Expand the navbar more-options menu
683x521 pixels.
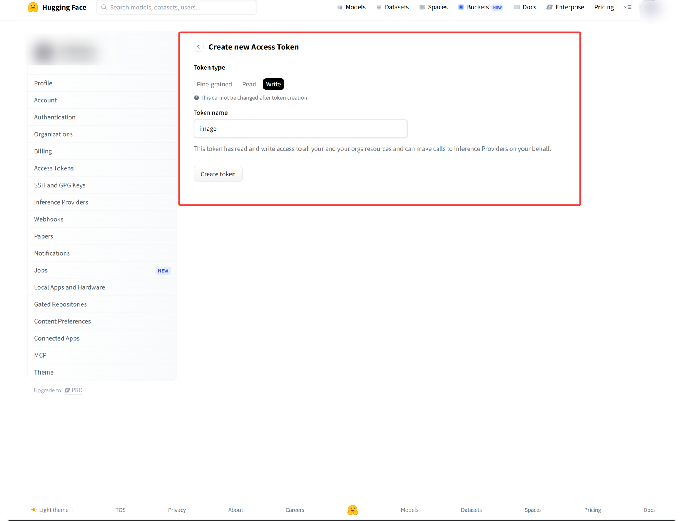click(x=628, y=7)
